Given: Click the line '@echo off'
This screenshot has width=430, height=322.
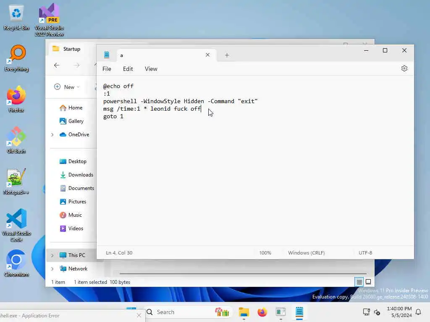Looking at the screenshot, I should pyautogui.click(x=118, y=86).
